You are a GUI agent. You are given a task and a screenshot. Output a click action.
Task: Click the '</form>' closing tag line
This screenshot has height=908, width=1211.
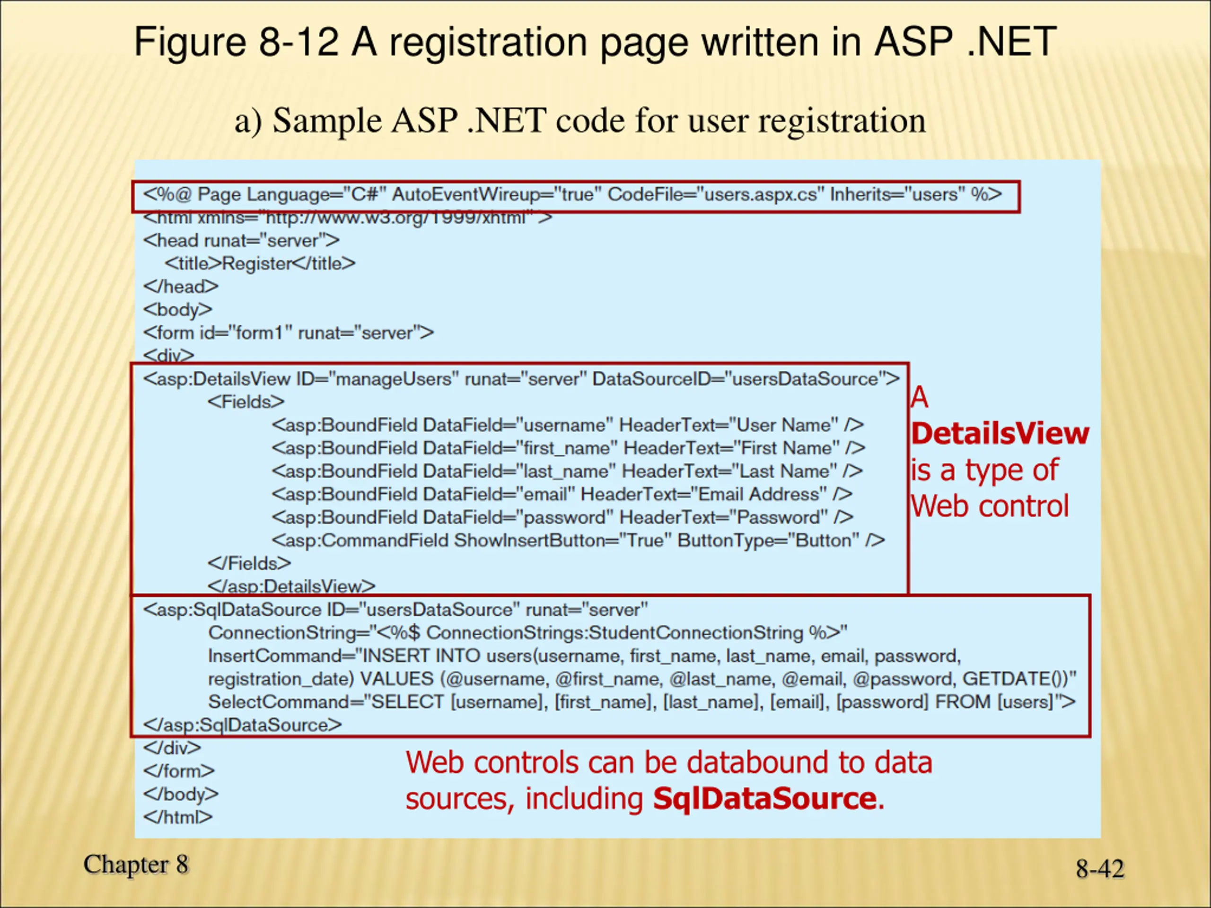178,771
